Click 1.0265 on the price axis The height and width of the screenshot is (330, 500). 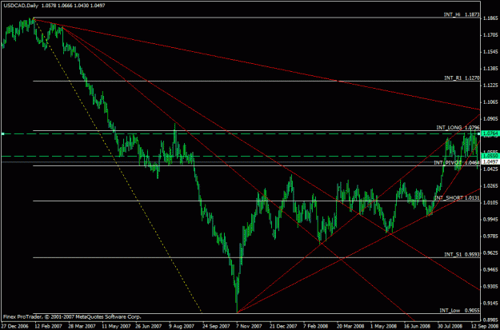click(x=490, y=186)
